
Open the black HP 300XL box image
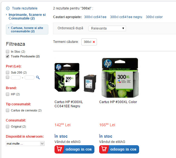(x=67, y=77)
